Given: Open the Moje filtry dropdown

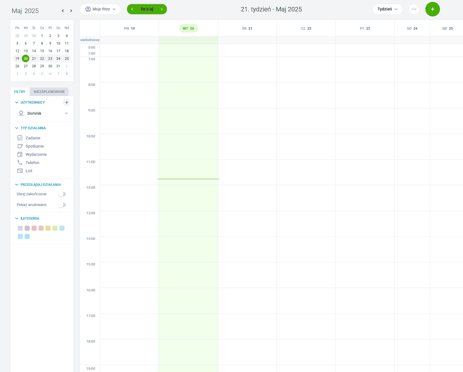Looking at the screenshot, I should pyautogui.click(x=101, y=9).
